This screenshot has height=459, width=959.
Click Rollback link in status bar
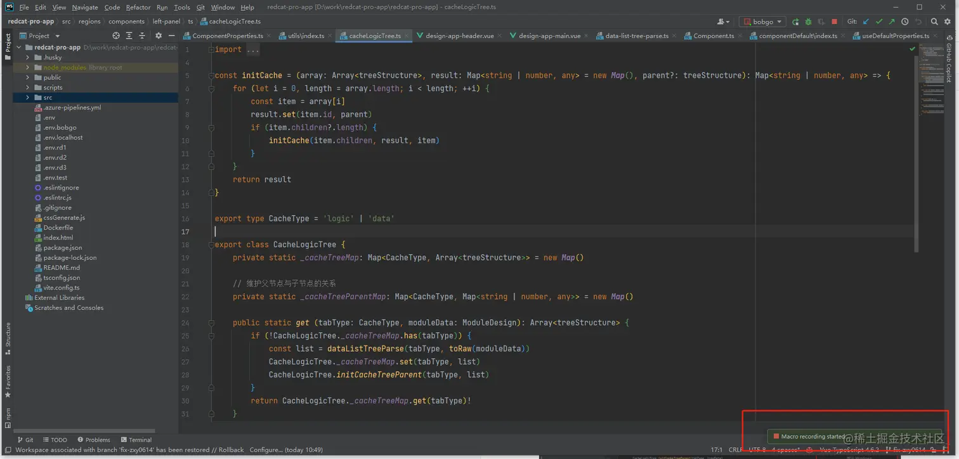231,450
